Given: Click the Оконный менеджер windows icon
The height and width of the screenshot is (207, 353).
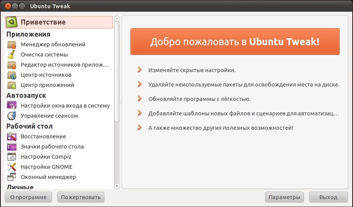Looking at the screenshot, I should [x=12, y=177].
